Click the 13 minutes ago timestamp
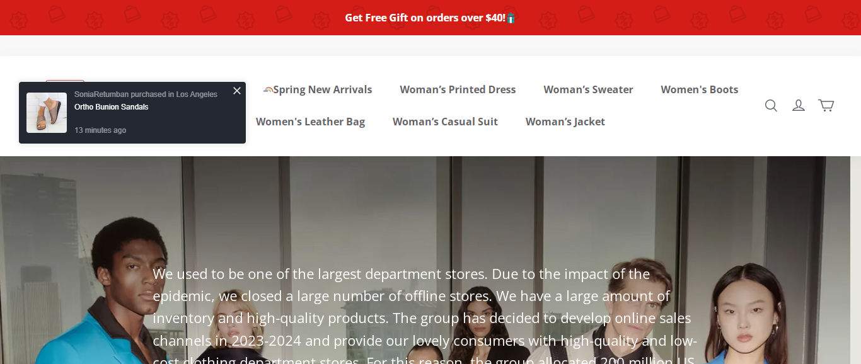Viewport: 861px width, 364px height. tap(100, 130)
